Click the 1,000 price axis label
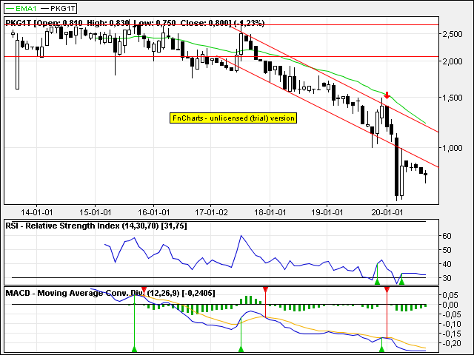This screenshot has height=355, width=474. click(453, 148)
